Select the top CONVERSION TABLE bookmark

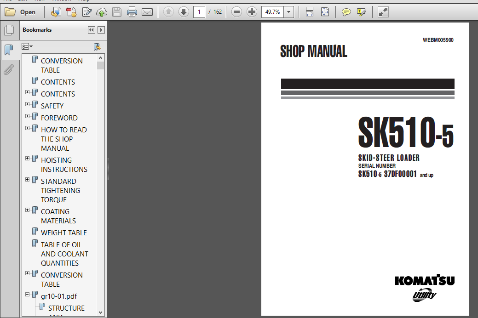tap(62, 66)
